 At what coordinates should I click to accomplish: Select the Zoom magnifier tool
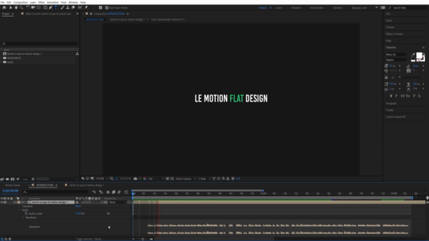tap(21, 7)
